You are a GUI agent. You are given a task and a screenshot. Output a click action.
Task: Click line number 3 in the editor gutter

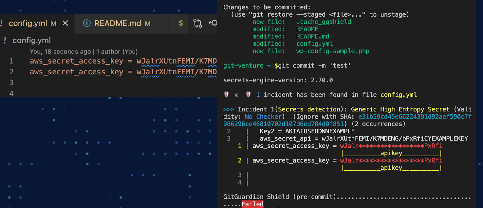click(11, 83)
